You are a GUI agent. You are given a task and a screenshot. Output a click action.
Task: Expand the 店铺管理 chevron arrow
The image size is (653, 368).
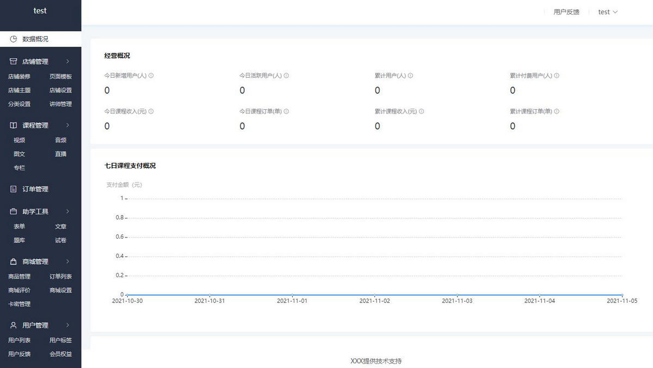[x=67, y=62]
